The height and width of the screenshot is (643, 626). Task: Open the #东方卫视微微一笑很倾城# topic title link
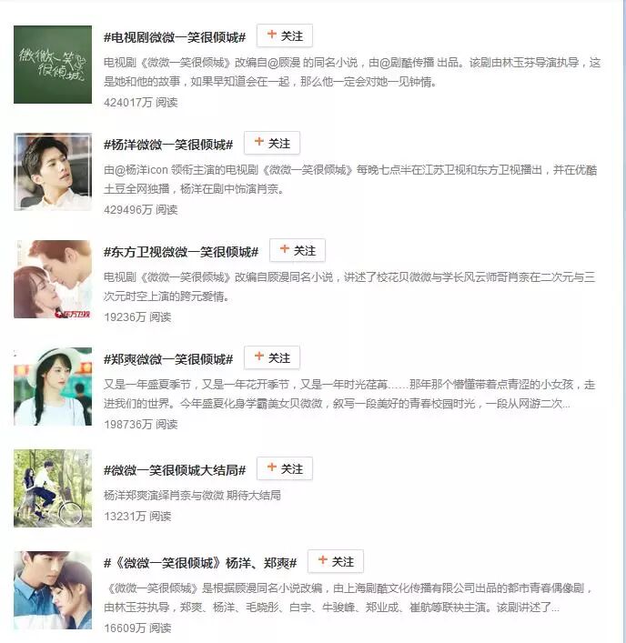[x=181, y=252]
